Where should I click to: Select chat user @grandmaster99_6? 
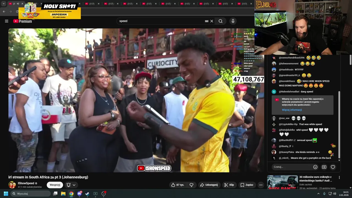point(289,75)
